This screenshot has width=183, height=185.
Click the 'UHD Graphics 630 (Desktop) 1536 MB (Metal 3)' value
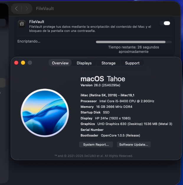point(135,124)
